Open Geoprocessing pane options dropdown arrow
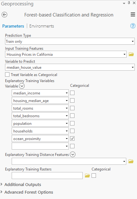The width and height of the screenshot is (137, 199). [x=124, y=3]
